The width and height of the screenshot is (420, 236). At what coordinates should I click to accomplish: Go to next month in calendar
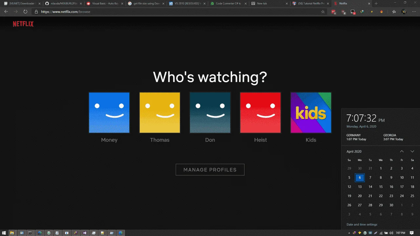pyautogui.click(x=412, y=151)
